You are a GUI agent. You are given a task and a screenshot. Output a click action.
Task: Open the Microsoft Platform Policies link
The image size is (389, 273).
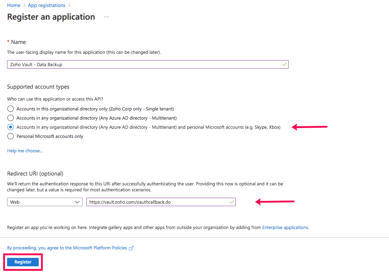[x=67, y=248]
